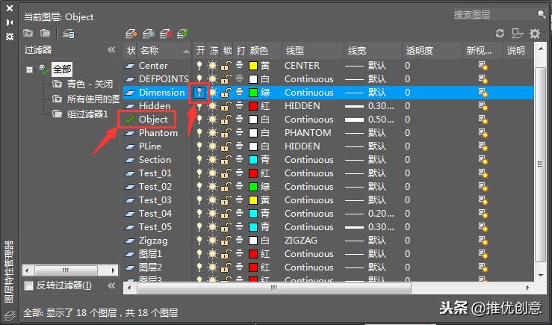The height and width of the screenshot is (325, 552).
Task: Click the new viewport freeze icon for Hidden
Action: pos(483,106)
